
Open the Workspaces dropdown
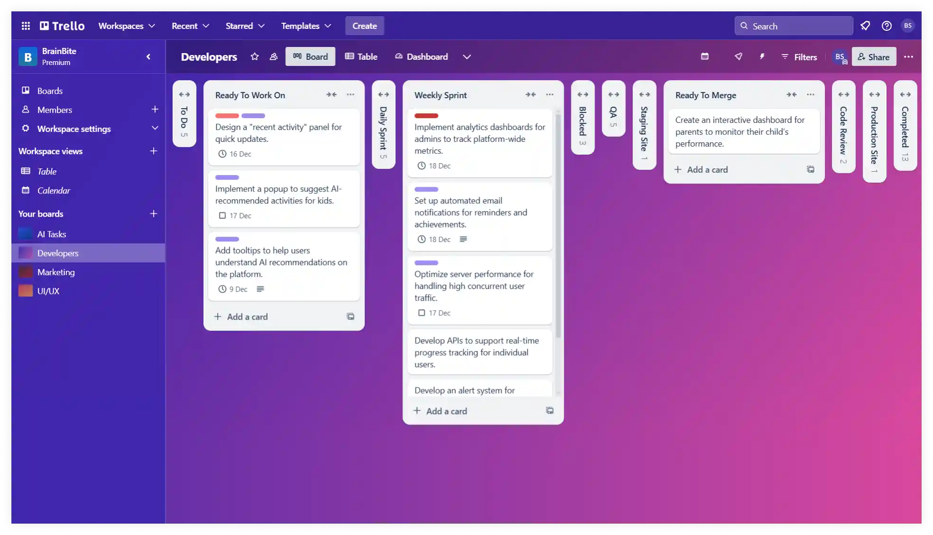pos(127,26)
